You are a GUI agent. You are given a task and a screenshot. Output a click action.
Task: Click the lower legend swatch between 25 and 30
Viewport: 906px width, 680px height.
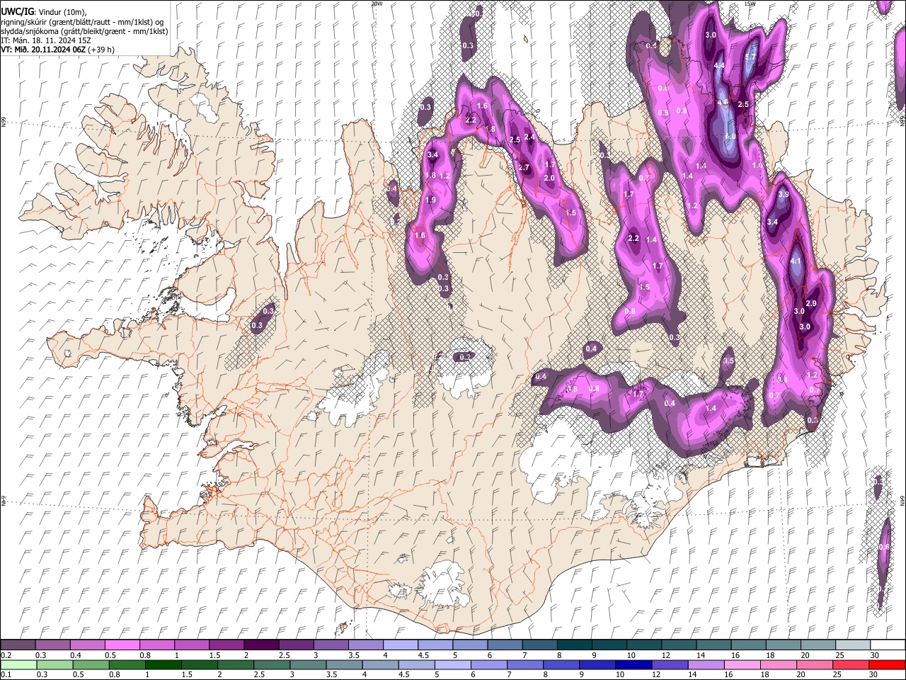click(x=851, y=665)
